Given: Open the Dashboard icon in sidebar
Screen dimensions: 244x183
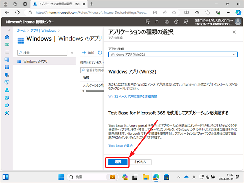Looking at the screenshot, I should click(7, 44).
